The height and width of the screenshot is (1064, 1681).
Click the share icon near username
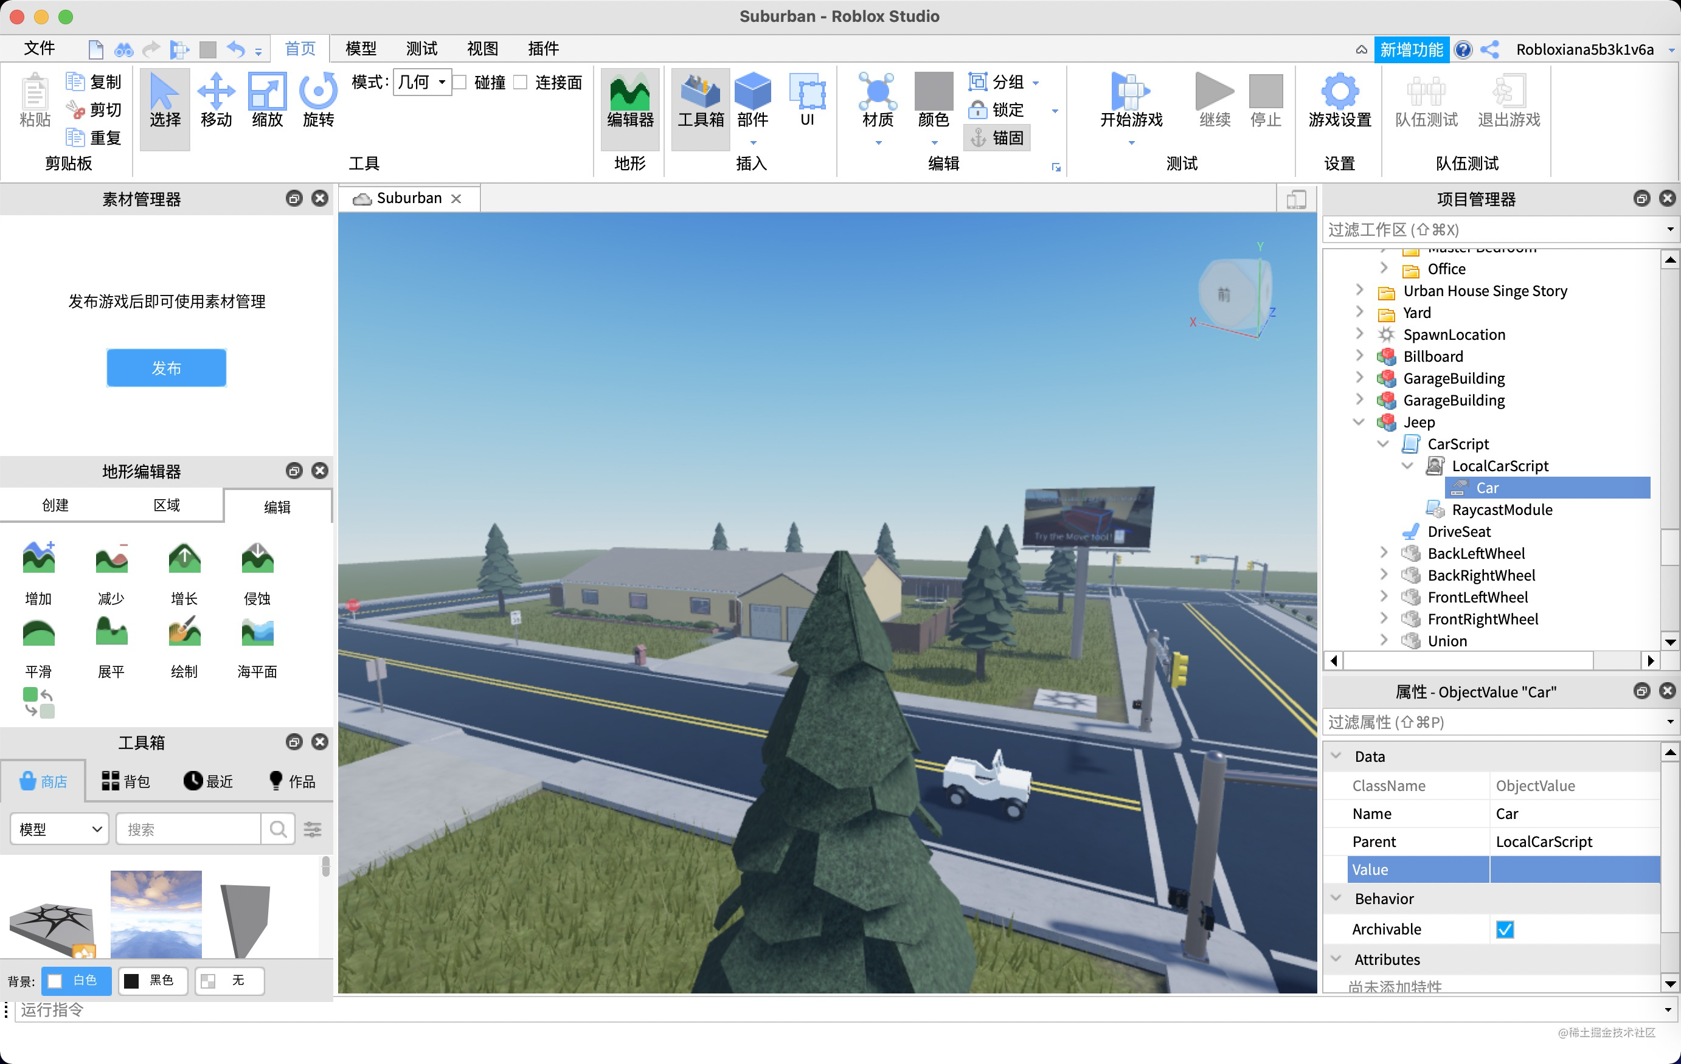1489,49
